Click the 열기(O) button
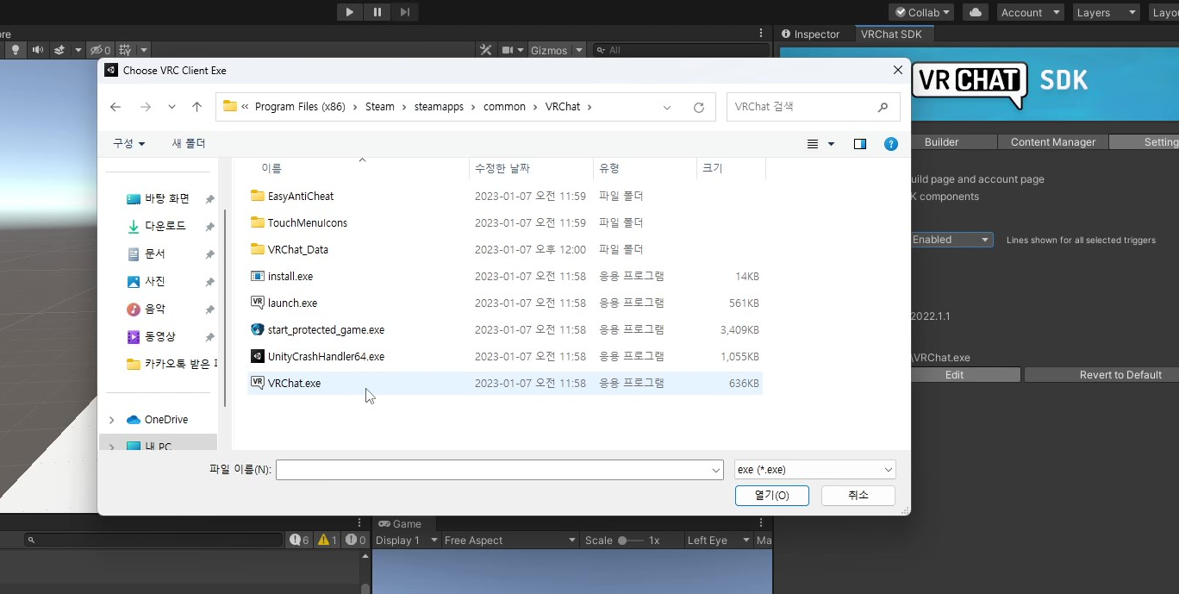The image size is (1179, 594). (772, 496)
